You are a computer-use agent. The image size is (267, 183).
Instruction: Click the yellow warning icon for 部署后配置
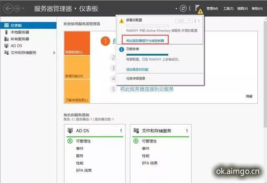coord(121,21)
